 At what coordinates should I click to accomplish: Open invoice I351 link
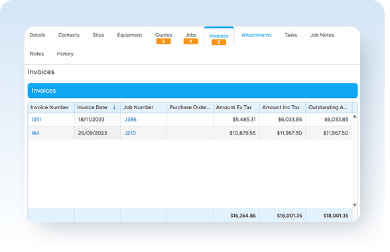click(36, 120)
